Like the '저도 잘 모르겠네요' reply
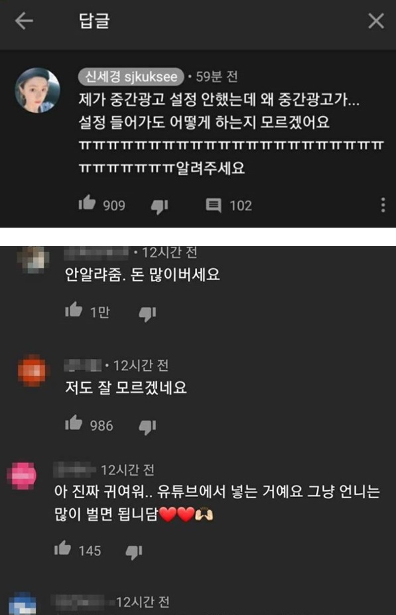 pos(74,423)
